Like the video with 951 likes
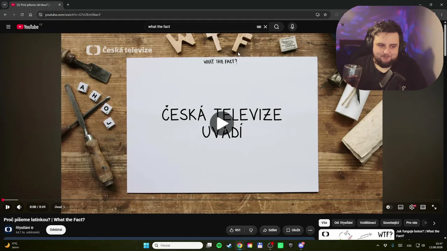 [x=235, y=230]
